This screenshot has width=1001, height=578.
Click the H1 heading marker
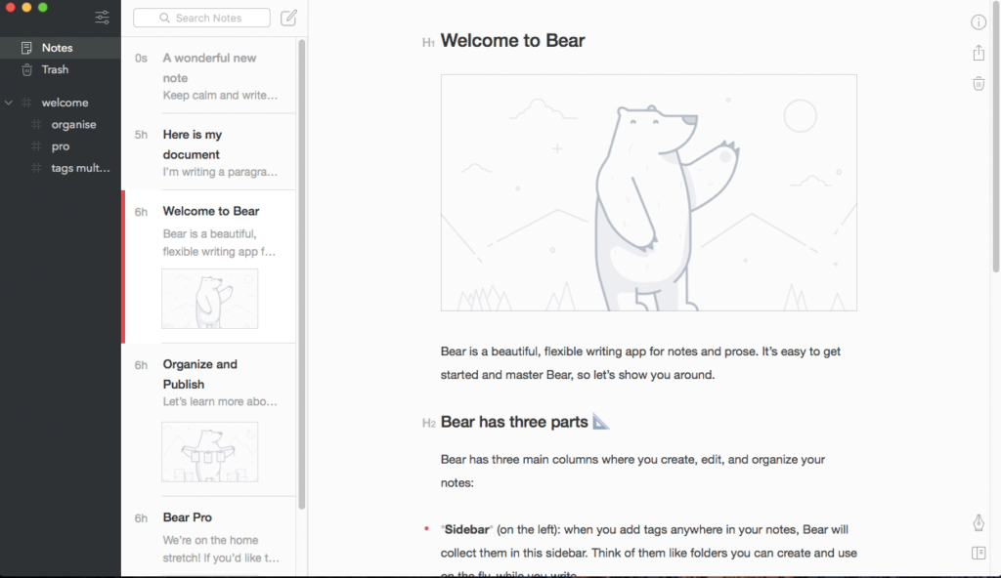click(x=428, y=43)
